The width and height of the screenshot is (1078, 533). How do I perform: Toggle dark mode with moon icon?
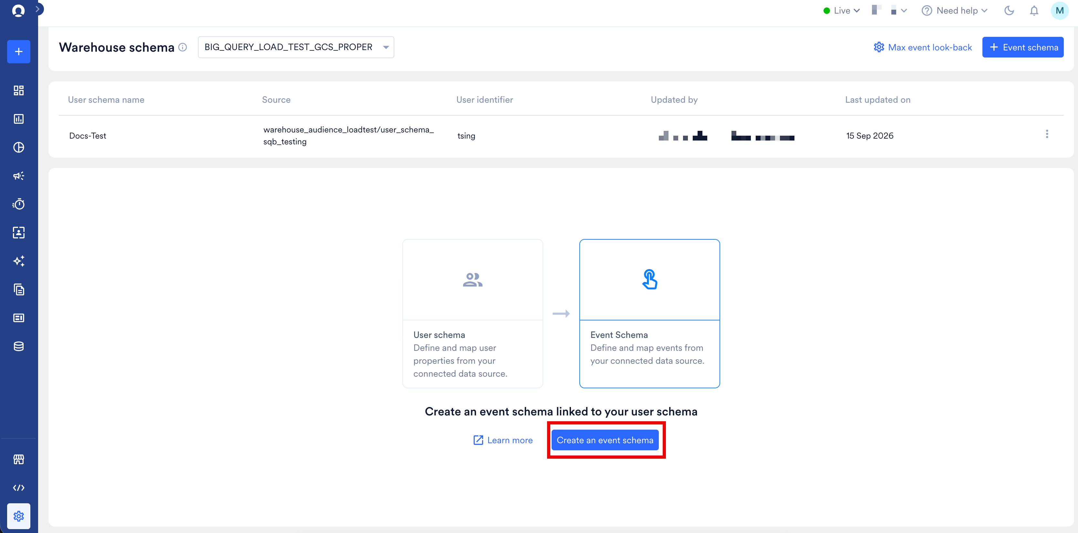click(1009, 10)
